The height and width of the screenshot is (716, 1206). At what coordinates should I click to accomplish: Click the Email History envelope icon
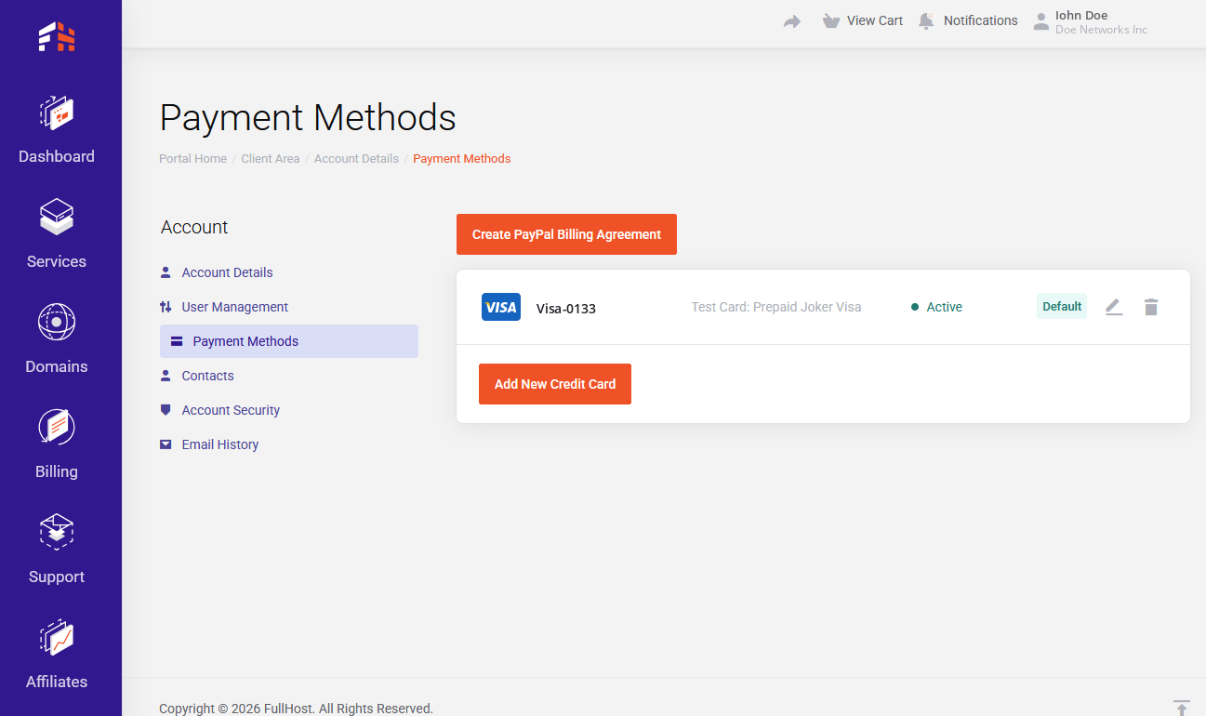coord(166,444)
